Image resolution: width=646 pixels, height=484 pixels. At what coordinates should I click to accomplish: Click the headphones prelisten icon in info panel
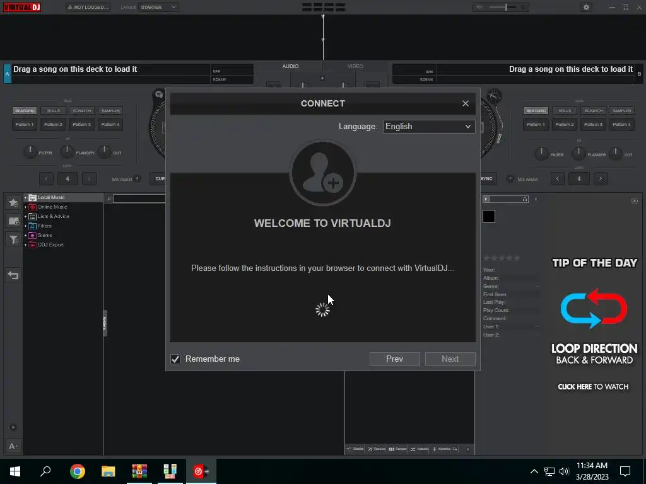pyautogui.click(x=525, y=199)
